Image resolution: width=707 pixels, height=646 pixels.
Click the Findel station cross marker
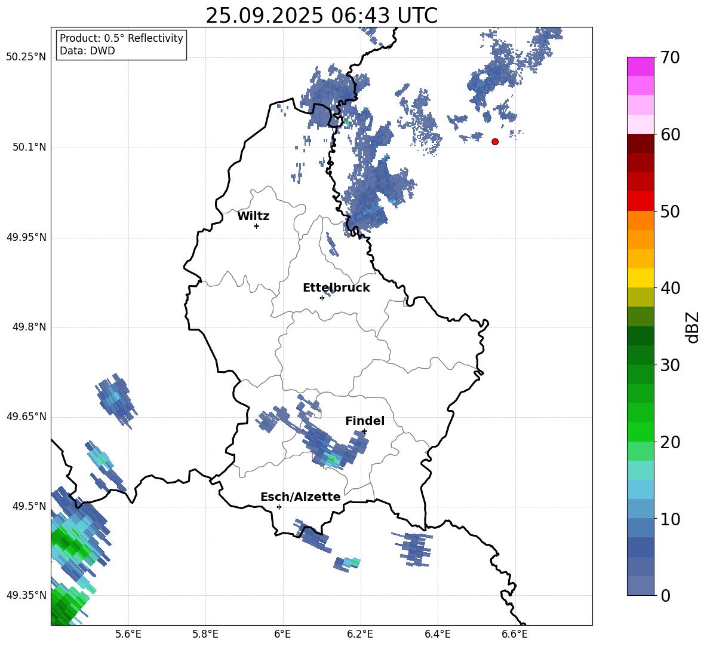(x=364, y=431)
